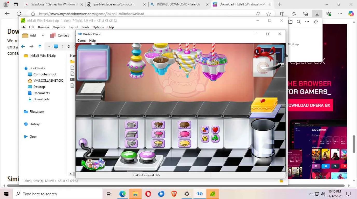This screenshot has height=199, width=357.
Task: Click the DOWNLOAD OPERA GX ad button
Action: tap(310, 105)
